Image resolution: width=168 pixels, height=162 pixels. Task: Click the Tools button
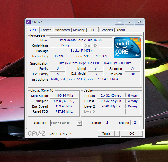[x=106, y=133]
